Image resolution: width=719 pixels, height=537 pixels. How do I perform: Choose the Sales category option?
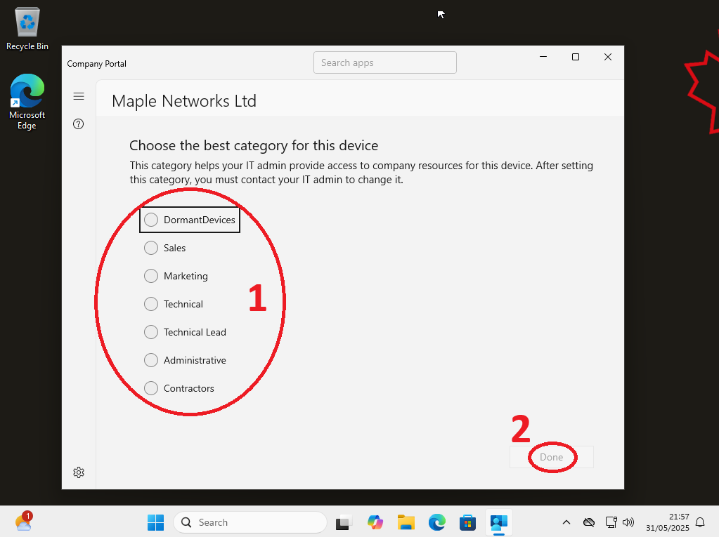[x=151, y=248]
